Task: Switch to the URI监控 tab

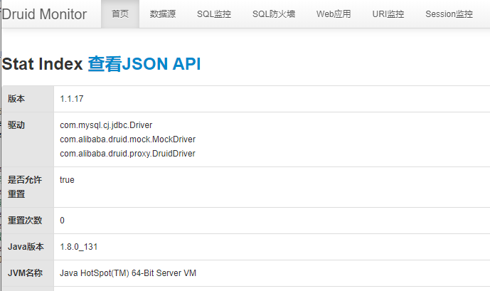Action: (x=388, y=14)
